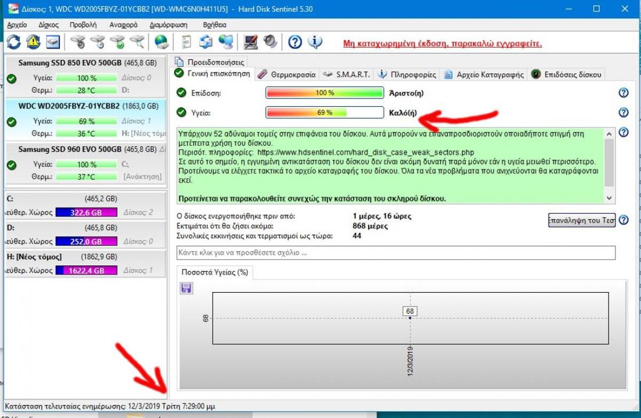Click the 252,0 GB free space bar
Image resolution: width=641 pixels, height=418 pixels.
[x=87, y=241]
